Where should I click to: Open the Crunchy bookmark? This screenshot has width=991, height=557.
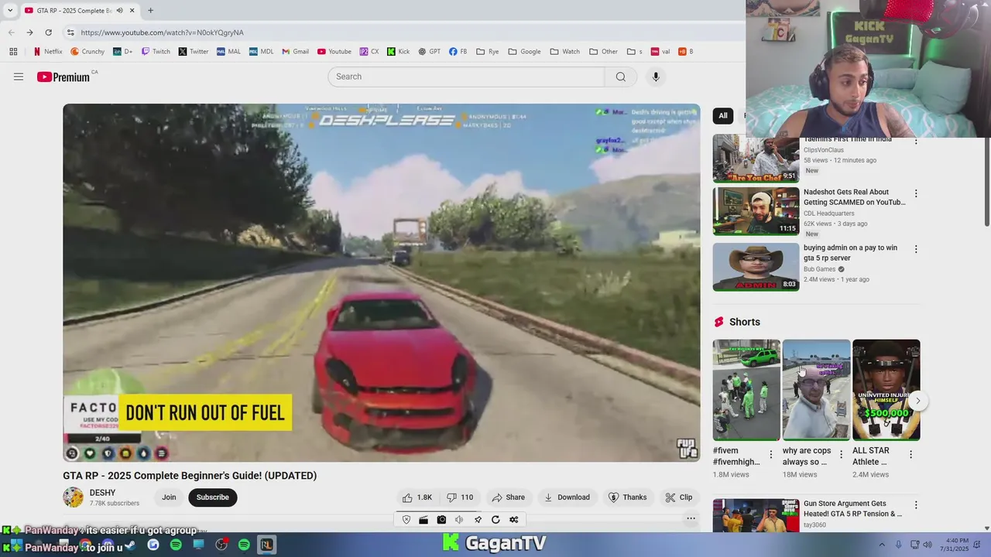coord(87,52)
